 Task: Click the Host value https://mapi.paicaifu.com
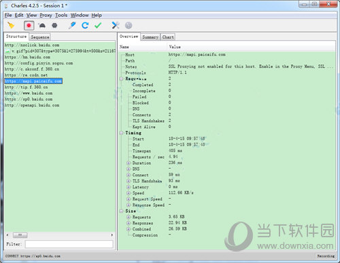197,54
